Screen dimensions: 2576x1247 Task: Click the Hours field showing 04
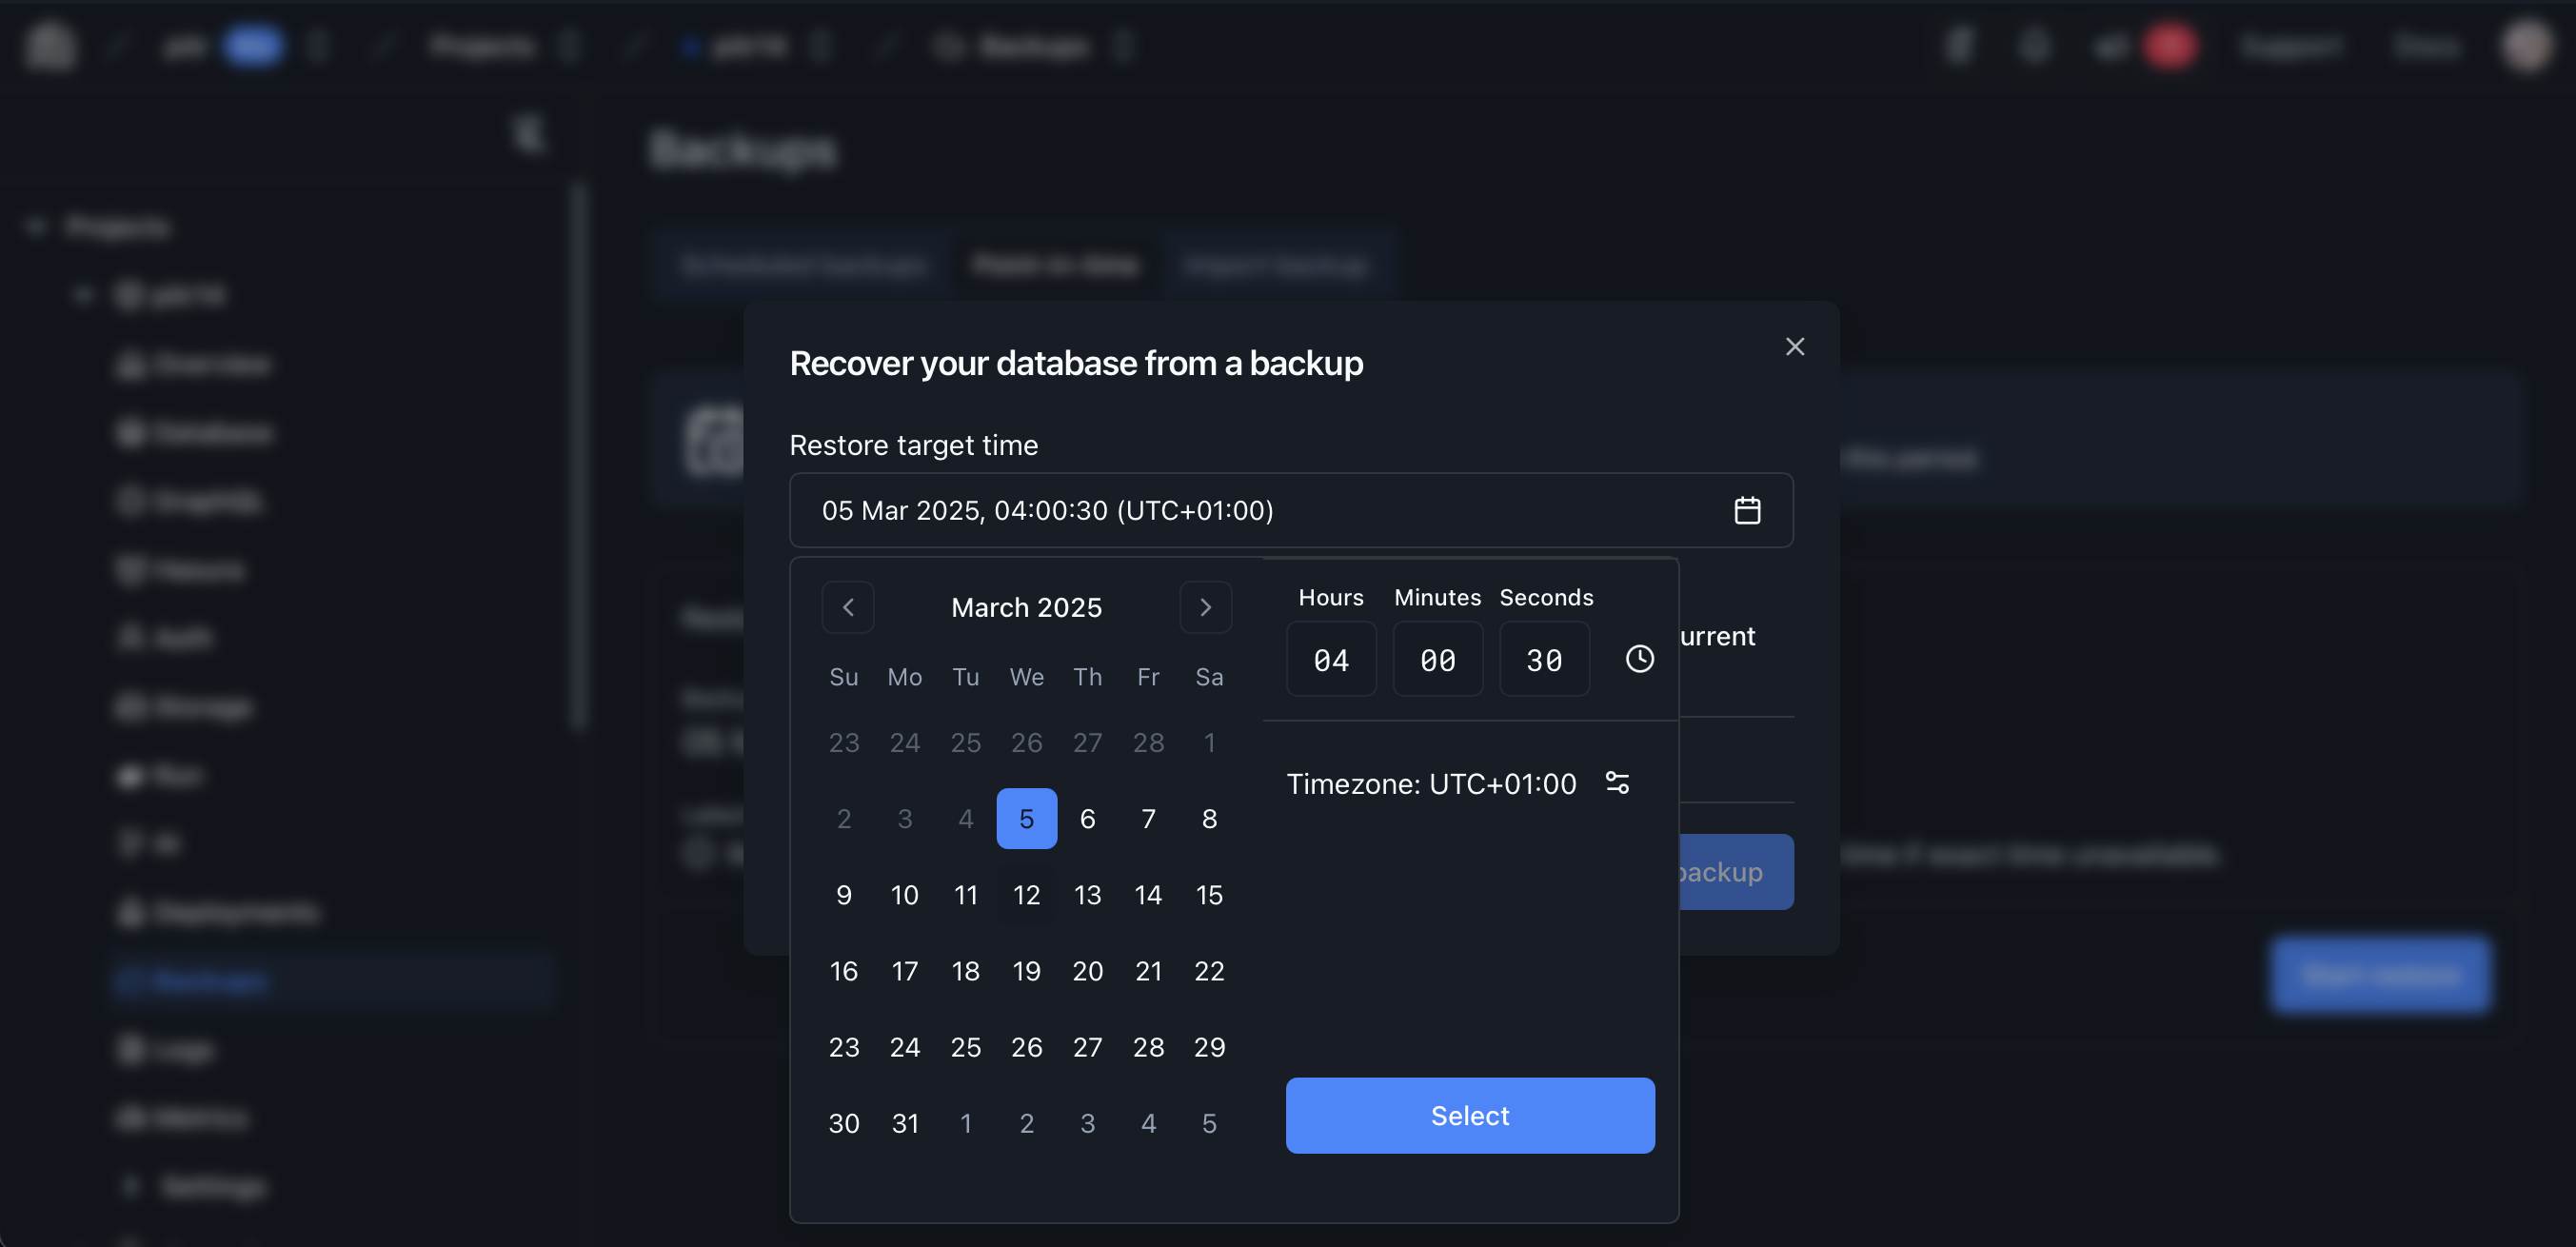[1331, 659]
